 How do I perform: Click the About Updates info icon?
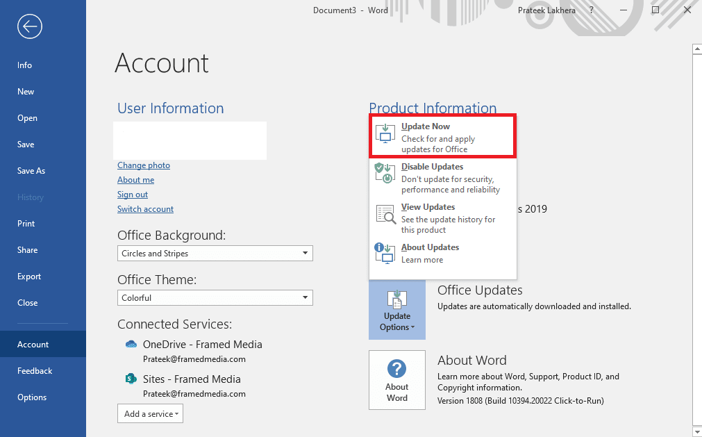coord(385,253)
